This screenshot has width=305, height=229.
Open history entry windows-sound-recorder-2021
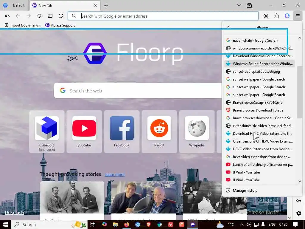coord(259,48)
